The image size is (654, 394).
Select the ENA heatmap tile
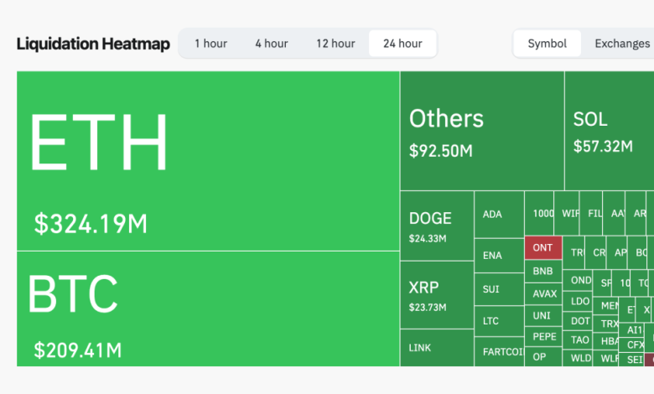(x=499, y=256)
